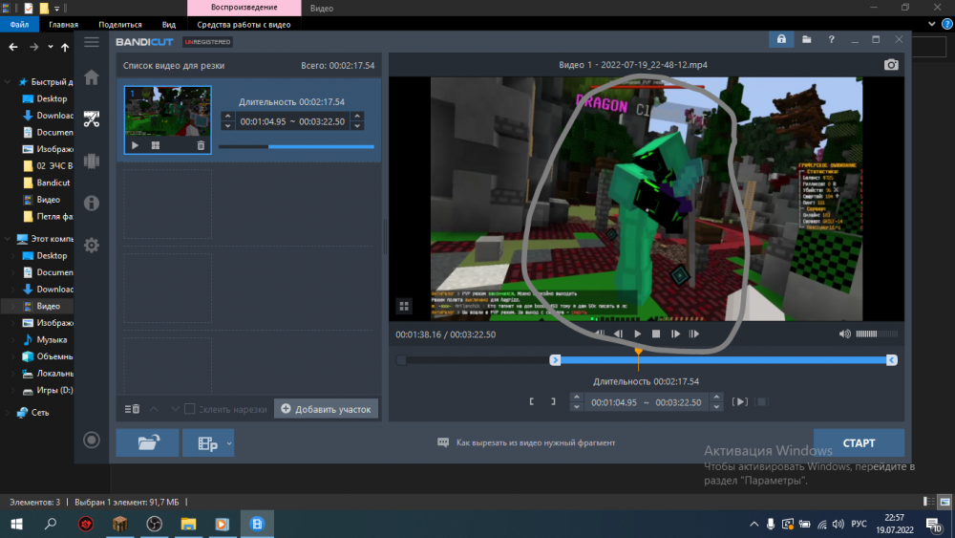Decrease segment list end time
Viewport: 955px width, 538px height.
click(357, 126)
